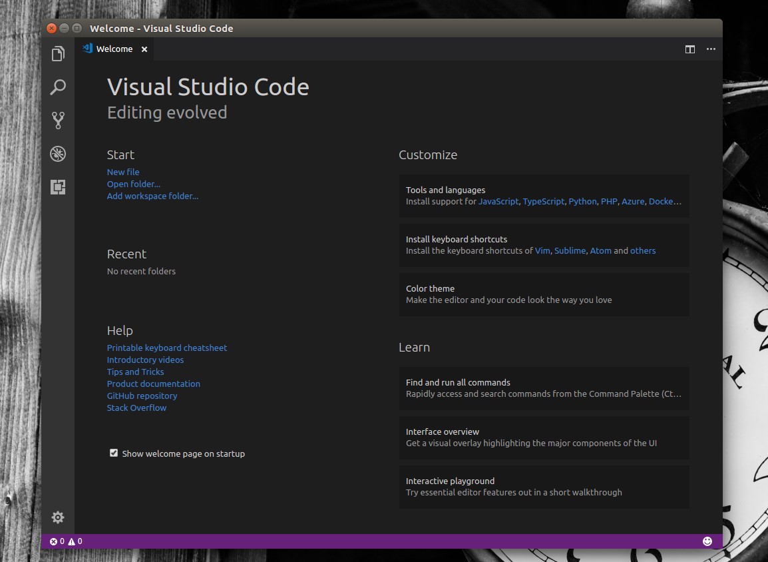Viewport: 768px width, 562px height.
Task: Browse others keyboard shortcut extensions
Action: [x=643, y=251]
